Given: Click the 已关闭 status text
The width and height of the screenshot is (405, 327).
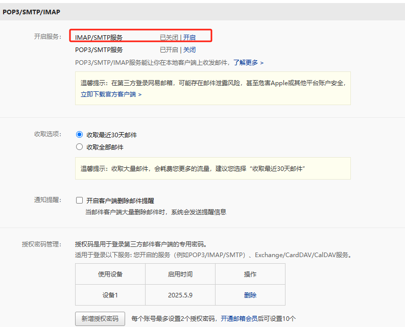Looking at the screenshot, I should click(169, 38).
